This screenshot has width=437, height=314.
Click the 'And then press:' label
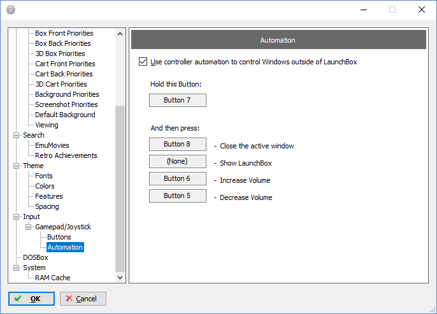pos(175,128)
